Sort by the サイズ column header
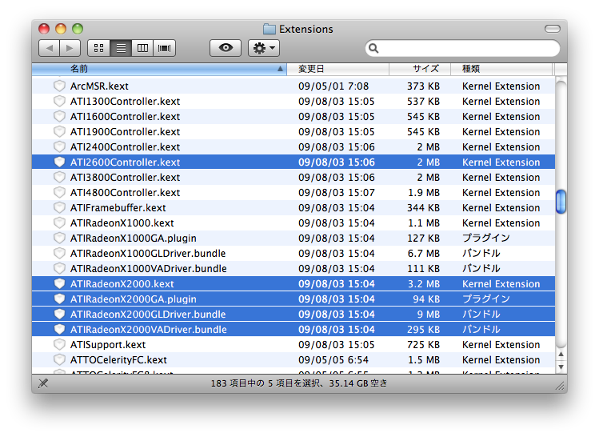This screenshot has width=599, height=437. pyautogui.click(x=420, y=69)
